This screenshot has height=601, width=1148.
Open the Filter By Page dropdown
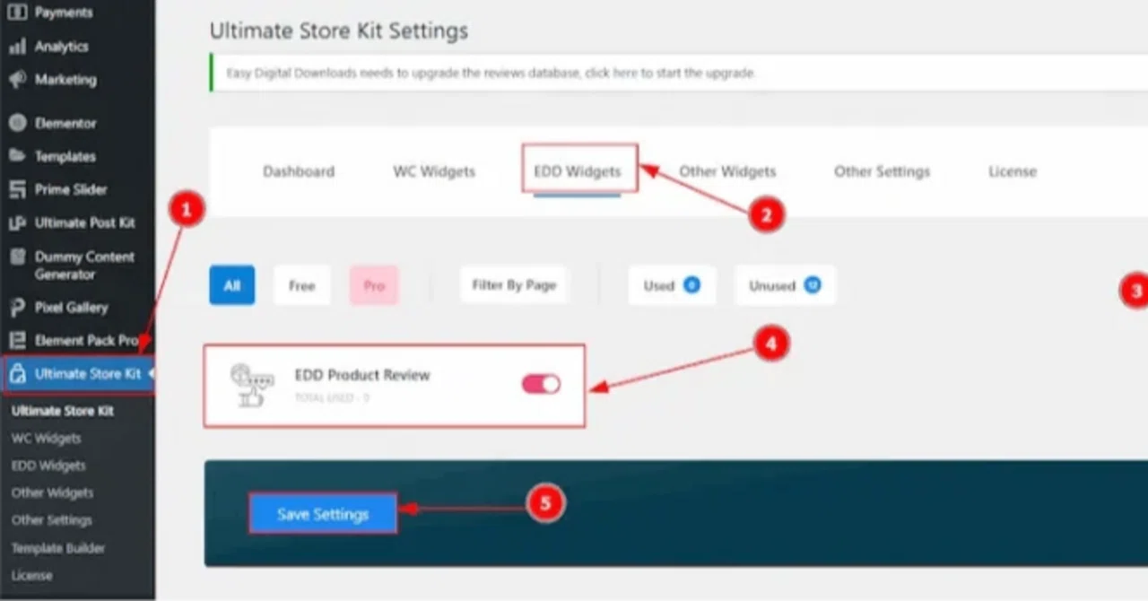coord(514,285)
